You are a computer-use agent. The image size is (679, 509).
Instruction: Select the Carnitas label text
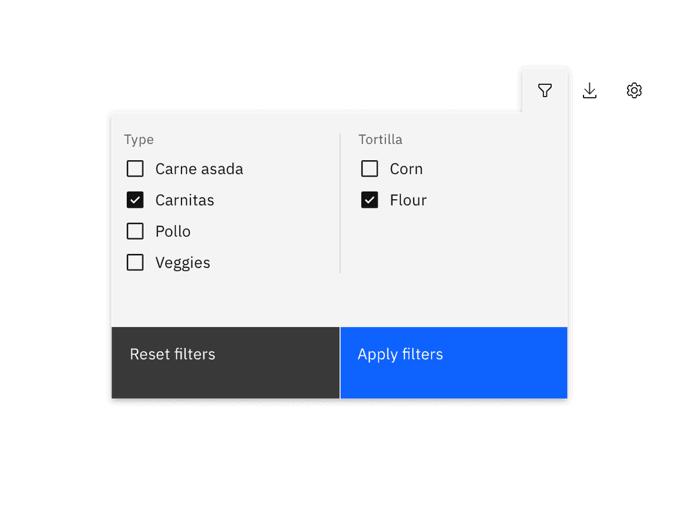click(184, 200)
